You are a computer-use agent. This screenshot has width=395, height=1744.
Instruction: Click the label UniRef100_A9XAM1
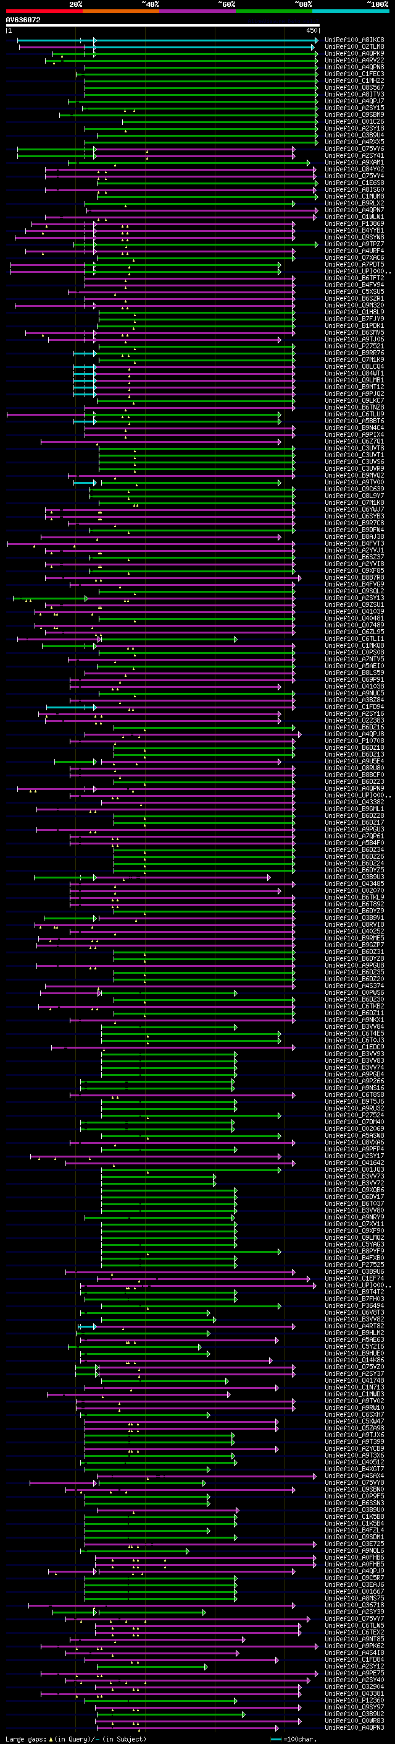coord(354,163)
